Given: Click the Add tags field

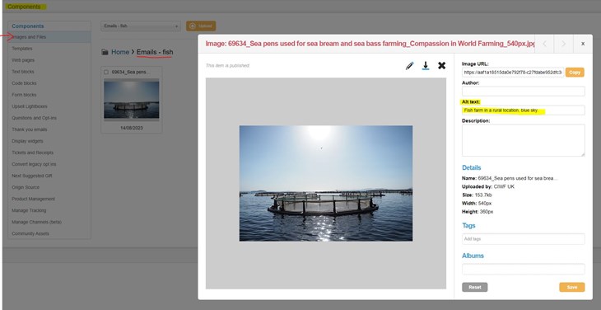Looking at the screenshot, I should click(x=523, y=238).
